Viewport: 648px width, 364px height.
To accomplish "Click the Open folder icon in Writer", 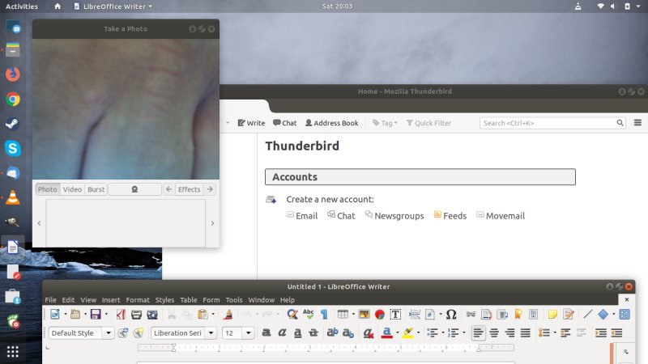I will (x=75, y=314).
